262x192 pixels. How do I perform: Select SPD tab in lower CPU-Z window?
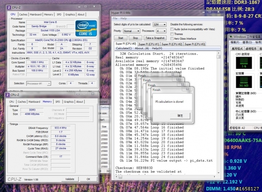[58, 102]
